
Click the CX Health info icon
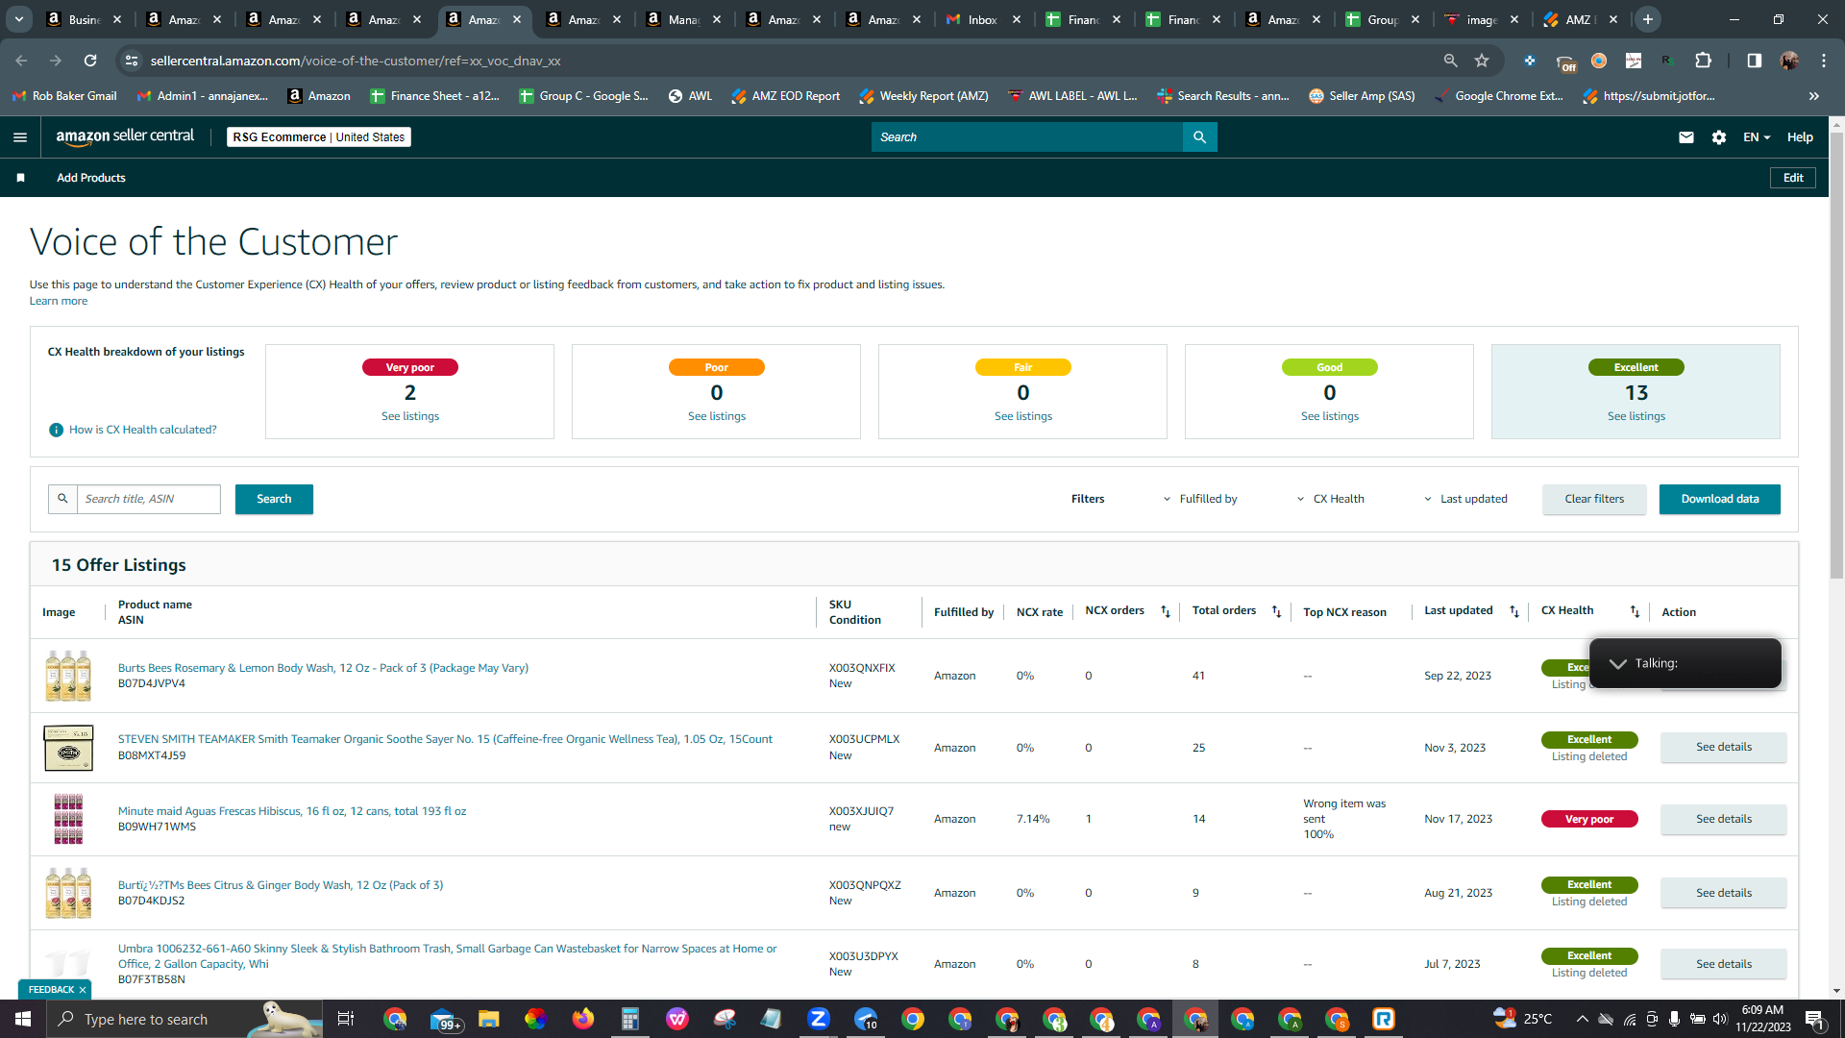(56, 430)
